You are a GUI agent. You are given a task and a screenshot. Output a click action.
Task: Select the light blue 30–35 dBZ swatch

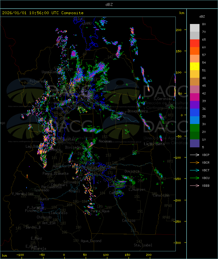tap(195, 120)
